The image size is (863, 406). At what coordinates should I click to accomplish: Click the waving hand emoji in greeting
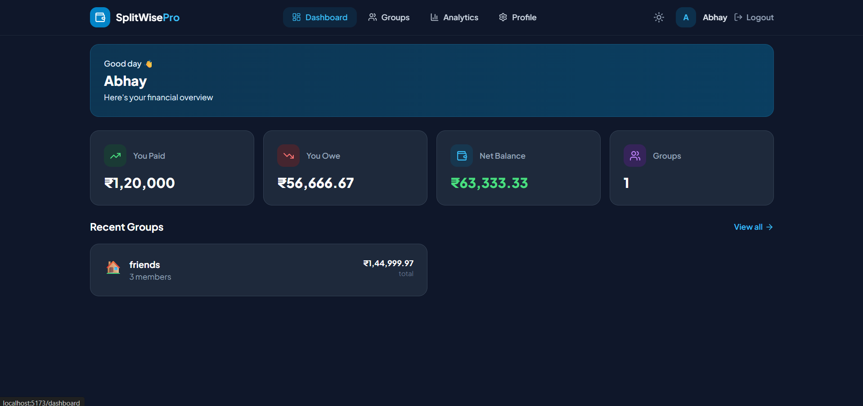click(x=149, y=64)
